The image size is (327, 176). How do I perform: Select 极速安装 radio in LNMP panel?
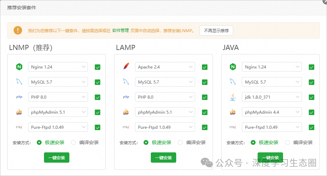point(39,142)
